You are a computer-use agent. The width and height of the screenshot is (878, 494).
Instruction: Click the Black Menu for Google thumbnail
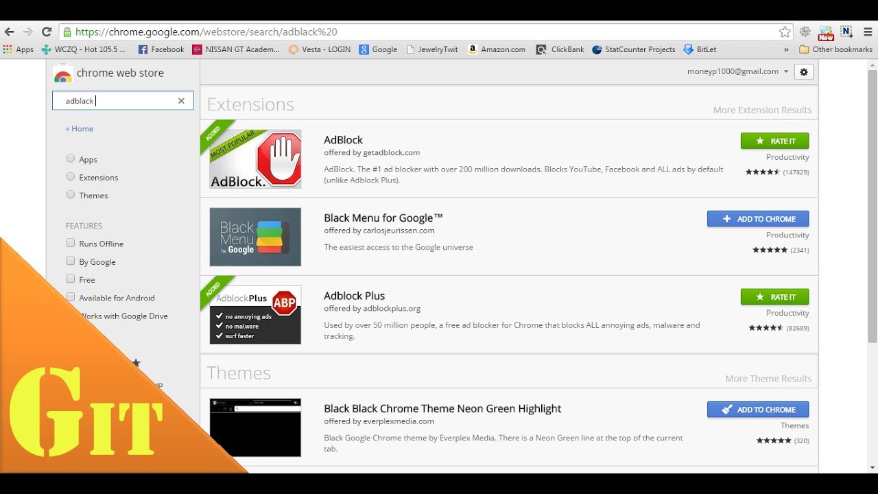pos(255,237)
